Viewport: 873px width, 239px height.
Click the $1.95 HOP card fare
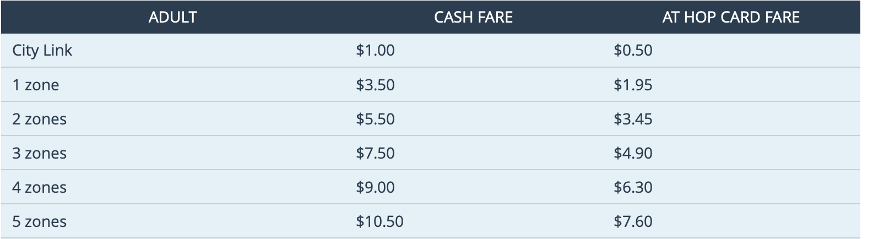click(x=633, y=85)
